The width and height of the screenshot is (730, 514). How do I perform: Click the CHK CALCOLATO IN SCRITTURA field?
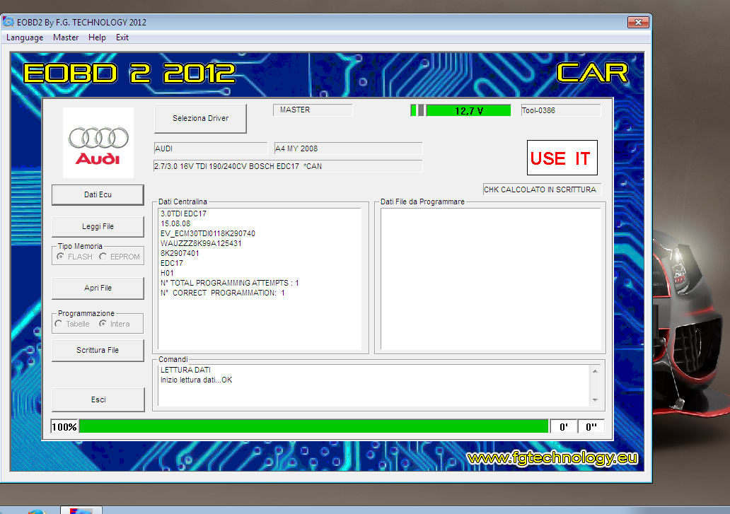542,189
